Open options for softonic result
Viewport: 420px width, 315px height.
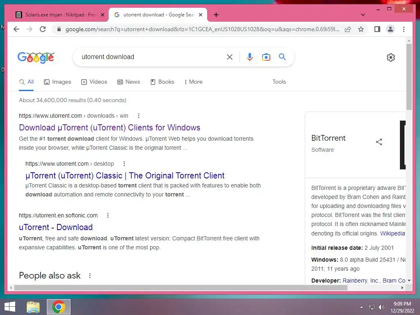pyautogui.click(x=108, y=215)
